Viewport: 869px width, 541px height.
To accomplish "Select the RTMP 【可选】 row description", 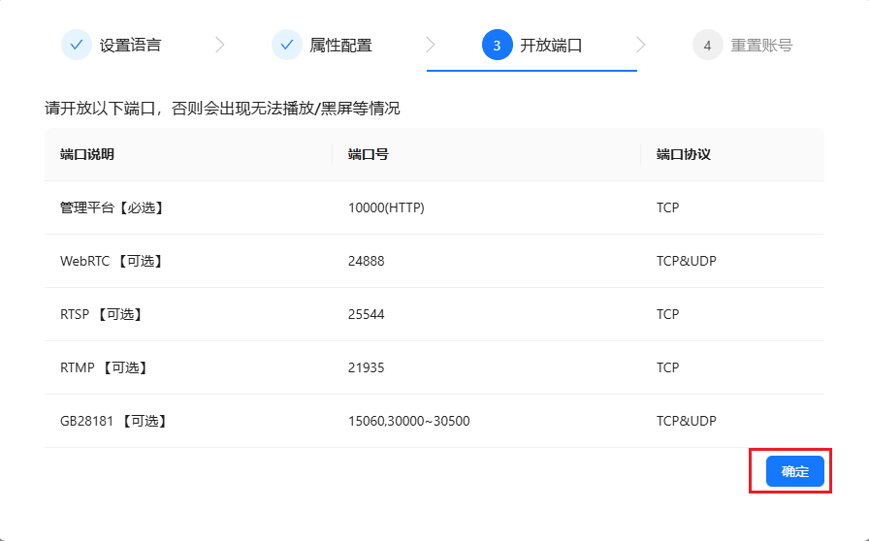I will 104,367.
